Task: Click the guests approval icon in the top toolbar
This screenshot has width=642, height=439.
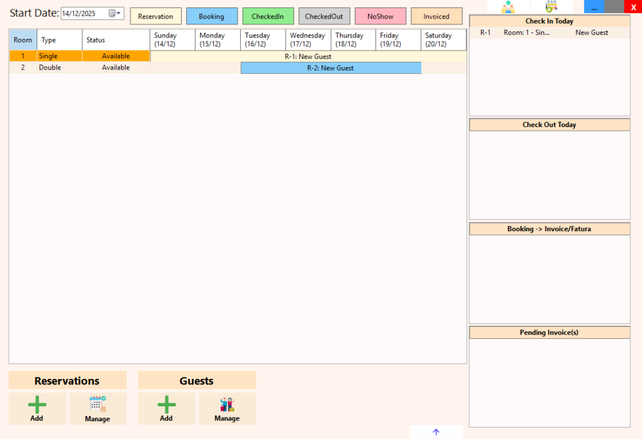Action: coord(508,7)
